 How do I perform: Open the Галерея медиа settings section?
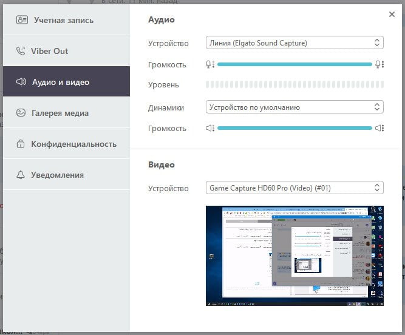(66, 113)
